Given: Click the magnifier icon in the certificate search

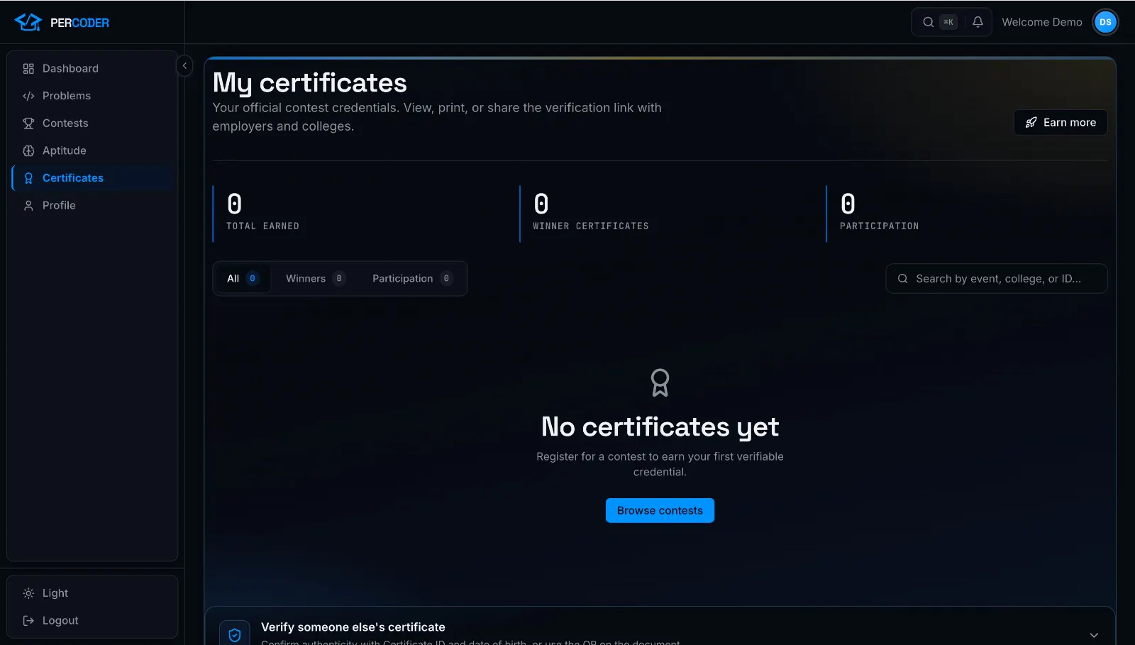Looking at the screenshot, I should coord(903,279).
